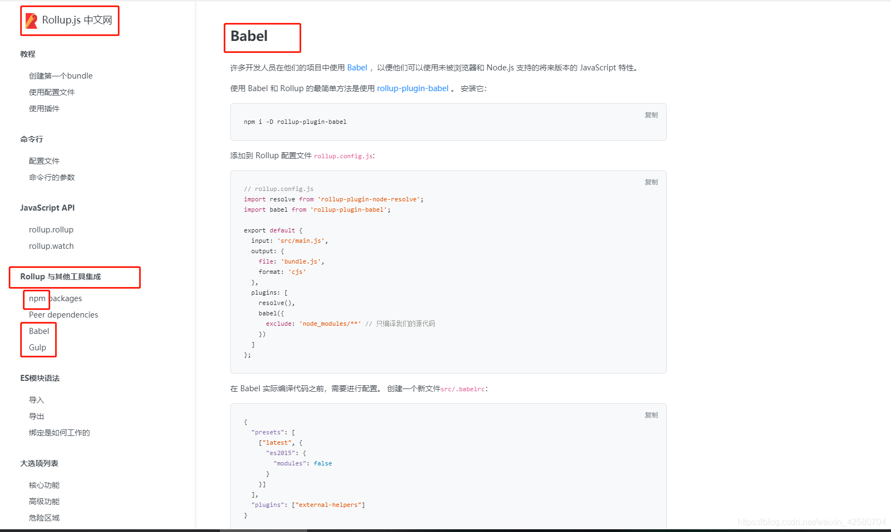The image size is (891, 532).
Task: Open 导出 under ES模块语法
Action: tap(37, 416)
